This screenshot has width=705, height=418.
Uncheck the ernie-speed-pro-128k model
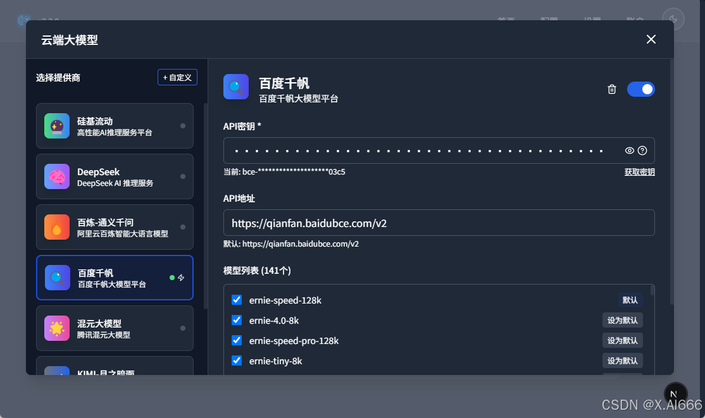(x=237, y=340)
